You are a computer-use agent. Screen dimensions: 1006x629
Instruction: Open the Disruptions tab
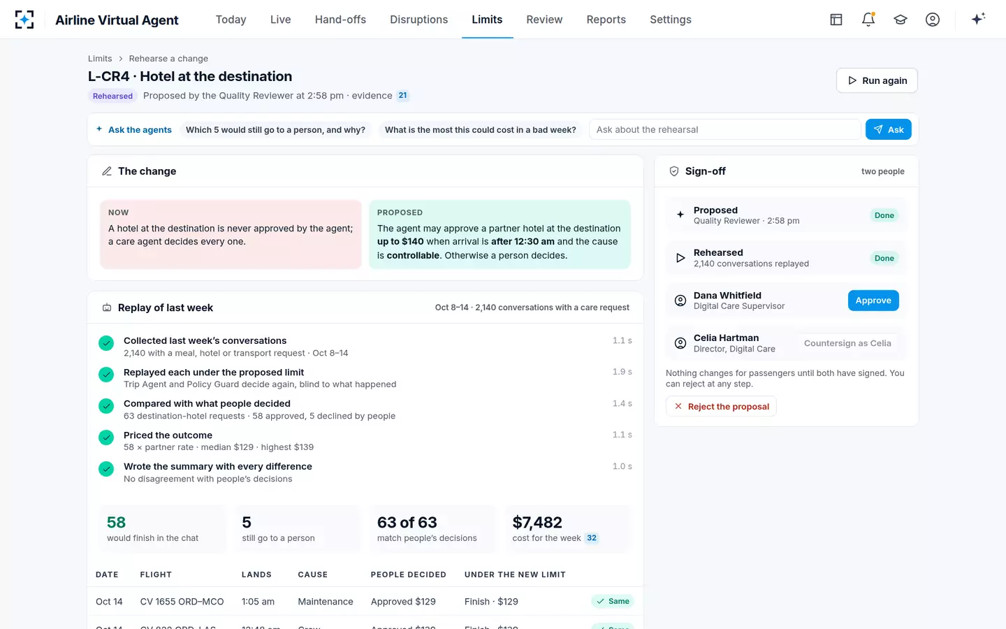click(x=418, y=20)
